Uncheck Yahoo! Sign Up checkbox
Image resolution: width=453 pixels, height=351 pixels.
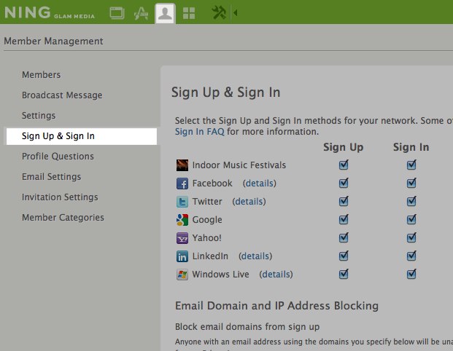(344, 237)
